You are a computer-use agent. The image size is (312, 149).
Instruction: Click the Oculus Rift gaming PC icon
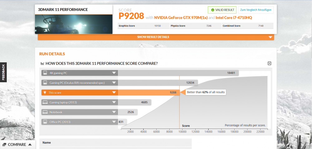click(45, 83)
